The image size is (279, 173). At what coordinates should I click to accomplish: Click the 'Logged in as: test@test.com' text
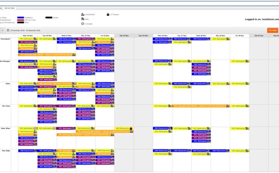[x=262, y=19]
